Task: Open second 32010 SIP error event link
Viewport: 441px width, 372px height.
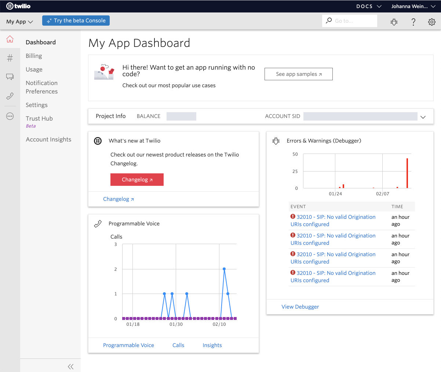Action: click(333, 239)
